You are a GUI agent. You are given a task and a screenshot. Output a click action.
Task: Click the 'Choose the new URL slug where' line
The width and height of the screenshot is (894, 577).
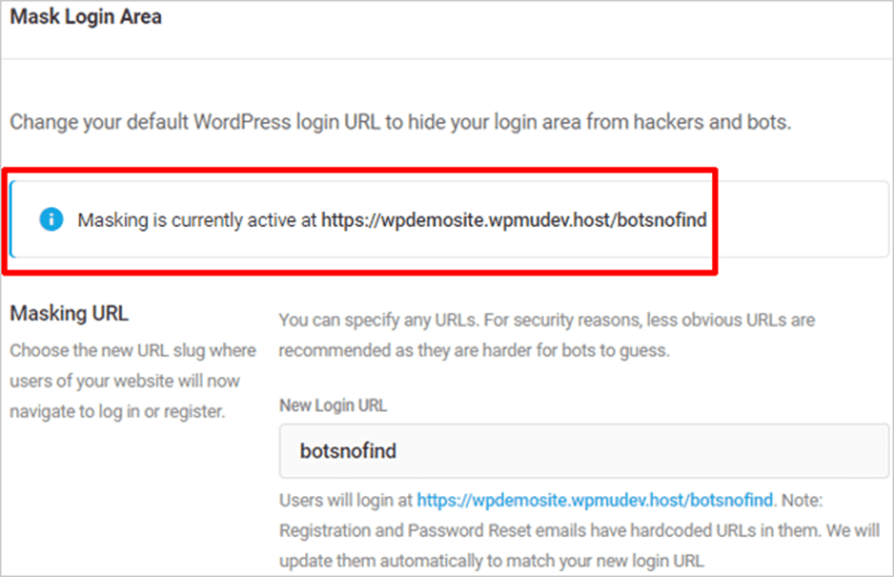pos(132,350)
